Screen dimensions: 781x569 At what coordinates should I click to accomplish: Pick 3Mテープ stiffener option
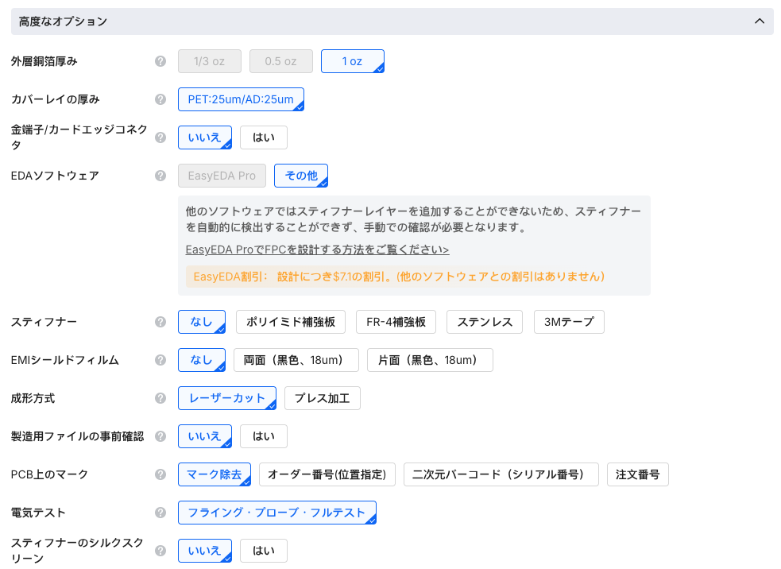pos(569,322)
